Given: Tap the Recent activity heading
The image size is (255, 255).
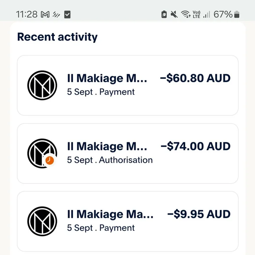Looking at the screenshot, I should pos(57,37).
